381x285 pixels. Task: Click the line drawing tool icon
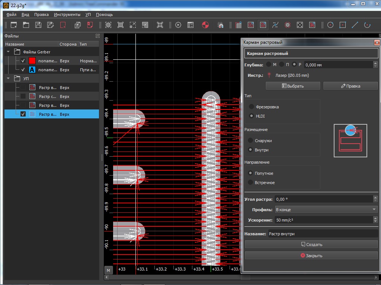[355, 25]
